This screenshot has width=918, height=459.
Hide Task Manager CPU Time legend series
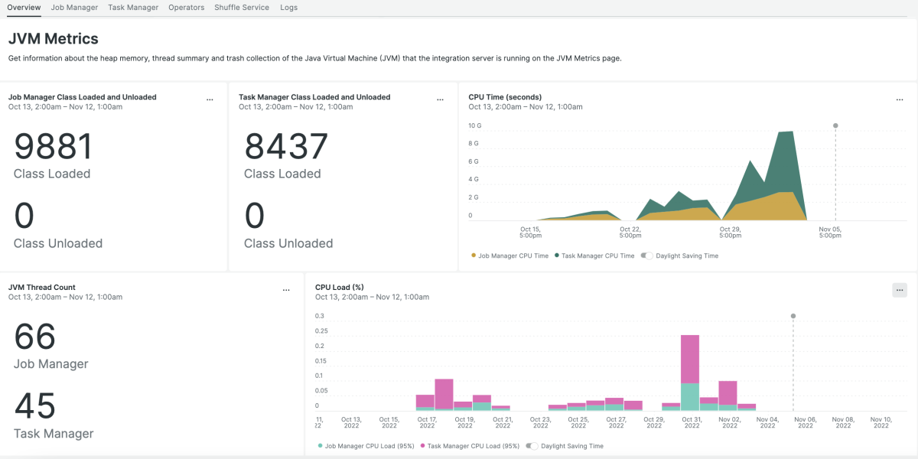pyautogui.click(x=594, y=256)
